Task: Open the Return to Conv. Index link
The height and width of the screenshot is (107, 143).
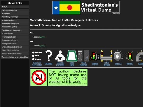Action: coord(37,64)
